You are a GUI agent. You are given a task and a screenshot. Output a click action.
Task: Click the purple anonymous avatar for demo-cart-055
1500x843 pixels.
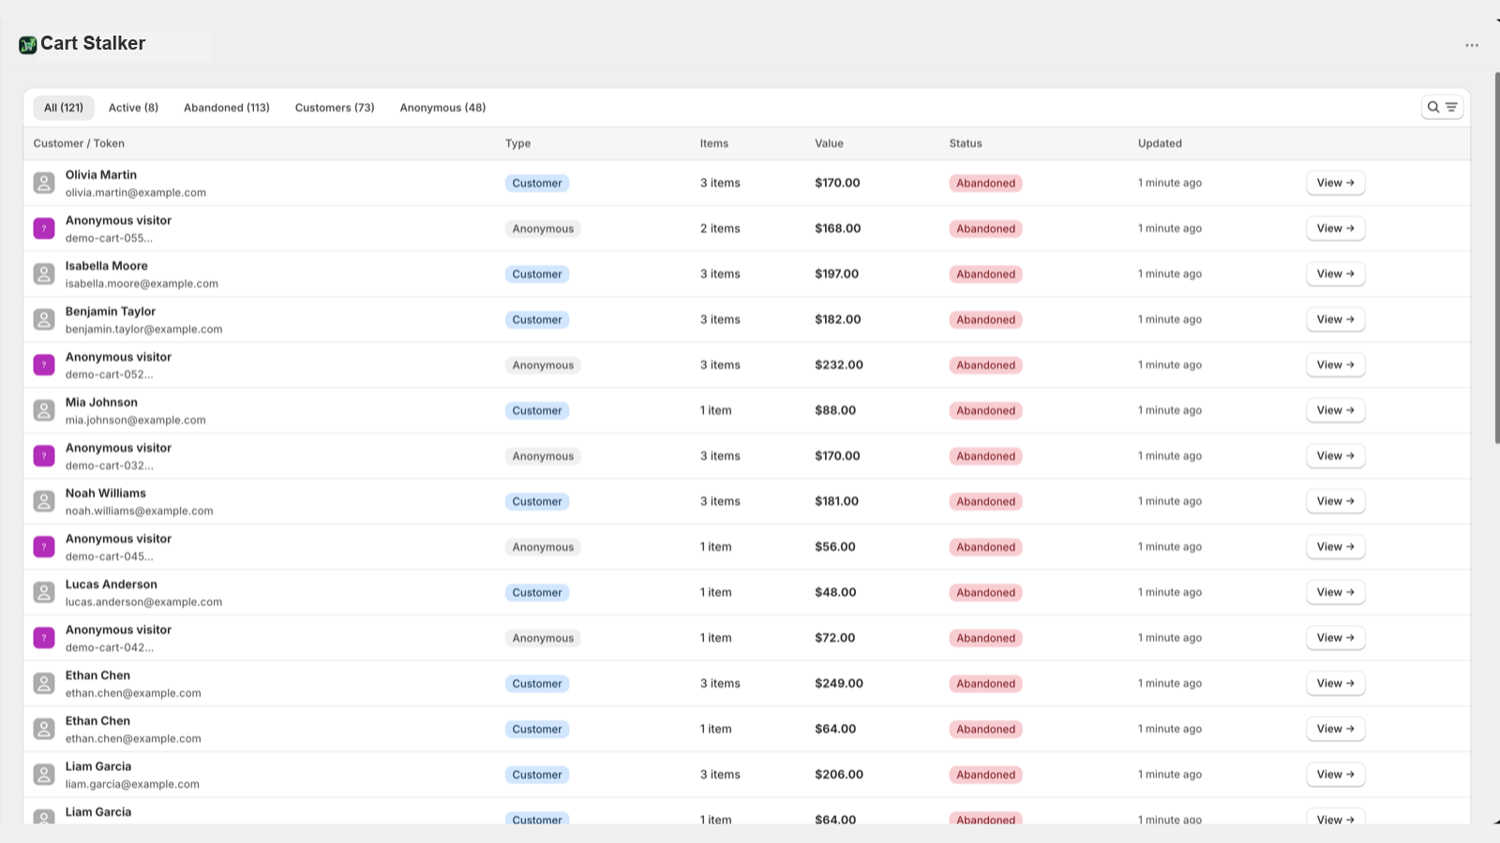point(44,229)
